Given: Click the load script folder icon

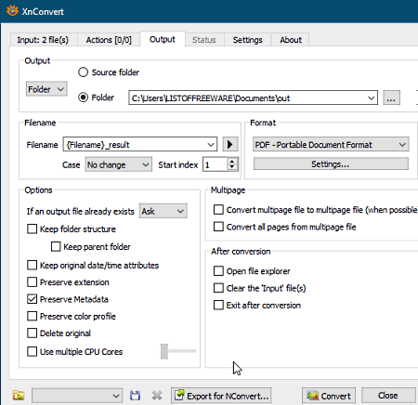Looking at the screenshot, I should tap(19, 396).
